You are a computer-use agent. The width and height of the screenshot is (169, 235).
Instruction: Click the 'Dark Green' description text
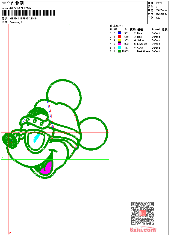point(143,51)
